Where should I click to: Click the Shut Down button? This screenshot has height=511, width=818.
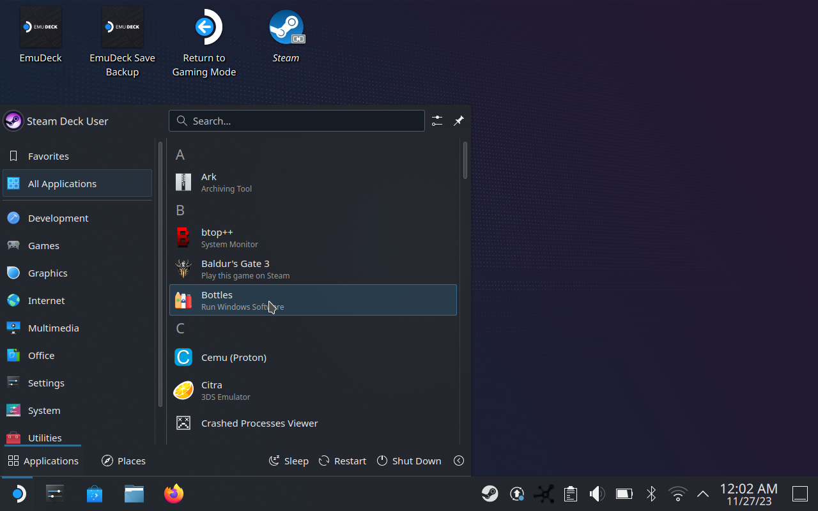tap(409, 461)
